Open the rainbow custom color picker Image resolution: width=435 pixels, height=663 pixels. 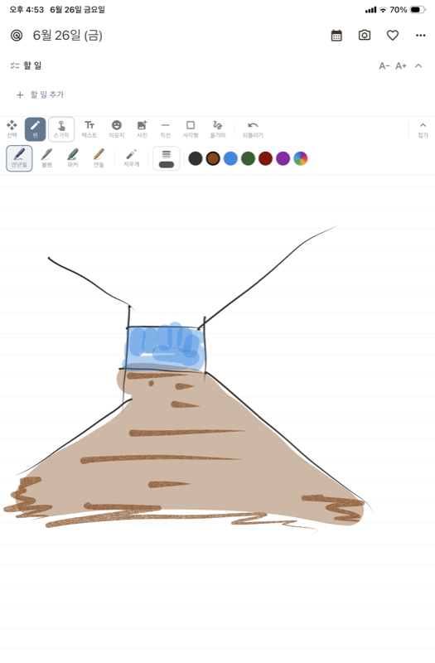point(301,158)
